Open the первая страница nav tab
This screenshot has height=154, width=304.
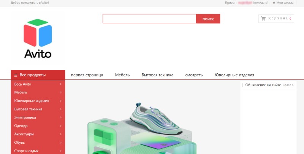pyautogui.click(x=87, y=75)
